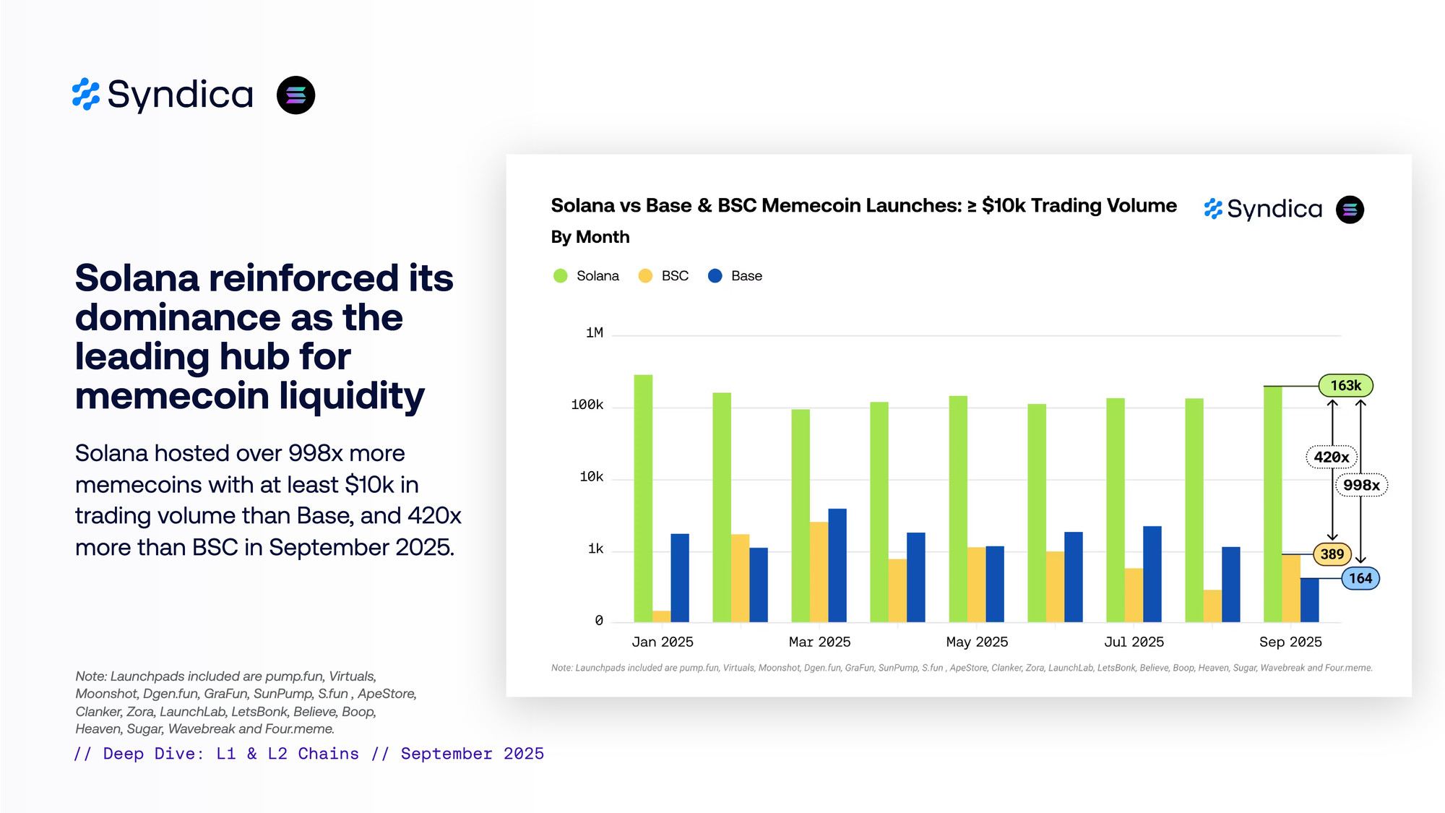Click the blue Base bar for Mar 2025
Screen dimensions: 1445x813
coord(837,564)
